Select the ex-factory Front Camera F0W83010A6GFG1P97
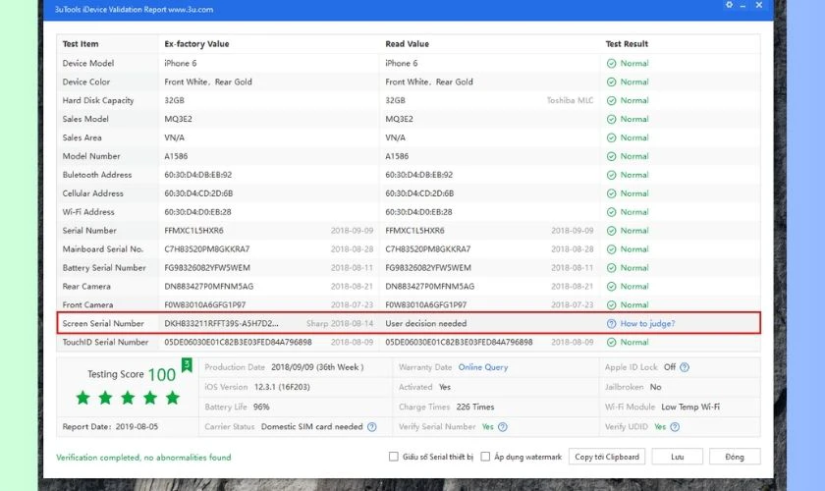825x491 pixels. (x=204, y=305)
